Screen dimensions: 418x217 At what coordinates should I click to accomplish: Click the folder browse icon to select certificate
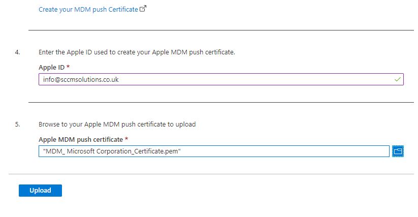click(x=398, y=151)
